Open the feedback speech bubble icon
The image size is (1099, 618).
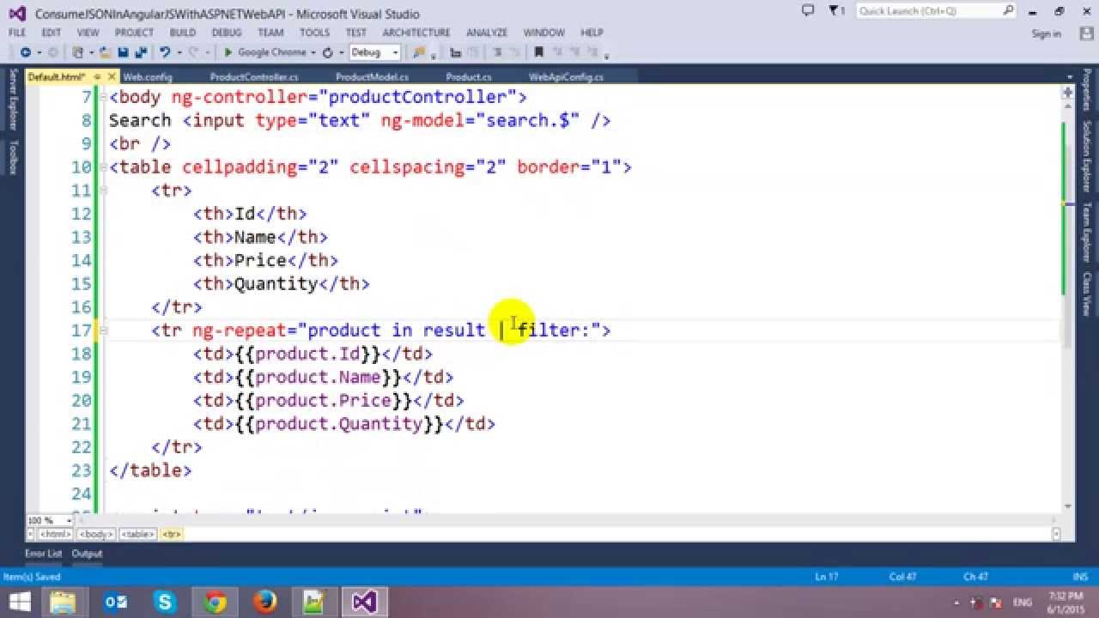point(807,10)
